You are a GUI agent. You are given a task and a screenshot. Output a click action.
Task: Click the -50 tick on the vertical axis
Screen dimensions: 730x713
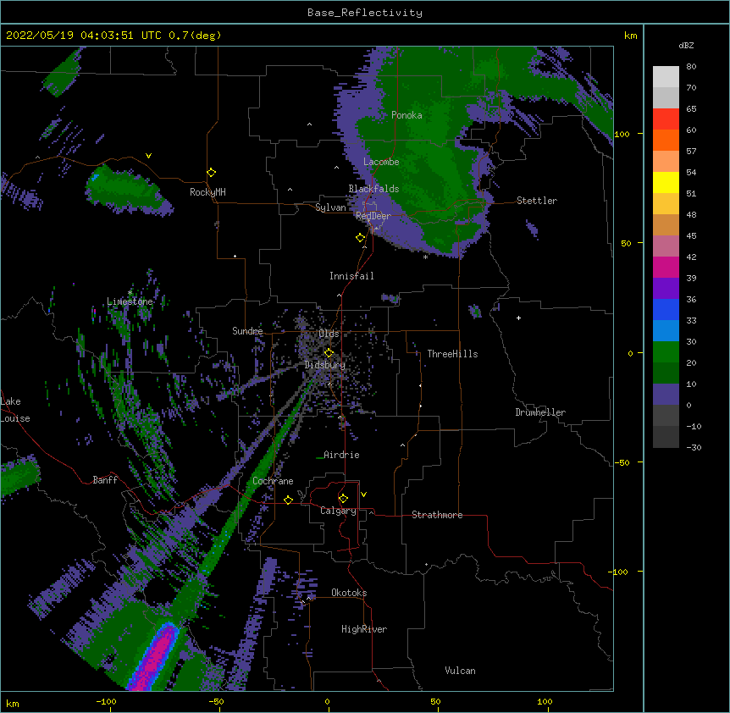(622, 462)
